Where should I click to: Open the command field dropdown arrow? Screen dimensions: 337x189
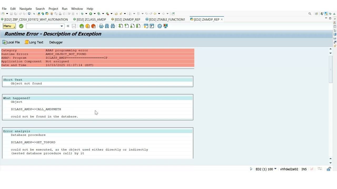pyautogui.click(x=62, y=26)
